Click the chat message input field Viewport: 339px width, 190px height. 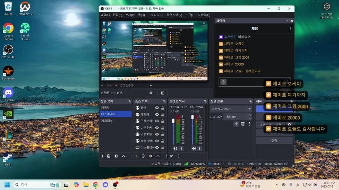pyautogui.click(x=254, y=82)
